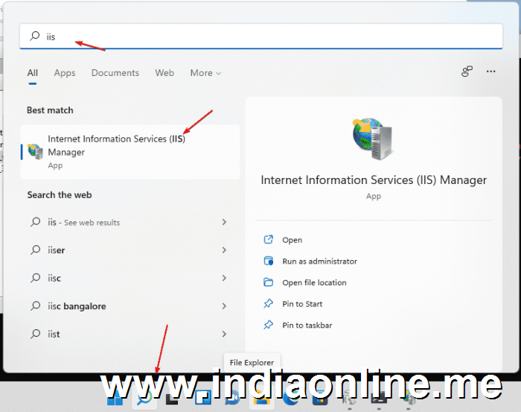Click the search icon beside iist

pyautogui.click(x=35, y=334)
